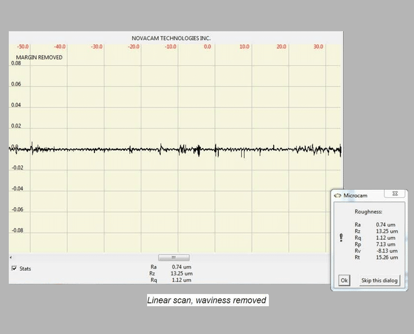414x334 pixels.
Task: Click the -0.06 y-axis label
Action: coord(17,209)
